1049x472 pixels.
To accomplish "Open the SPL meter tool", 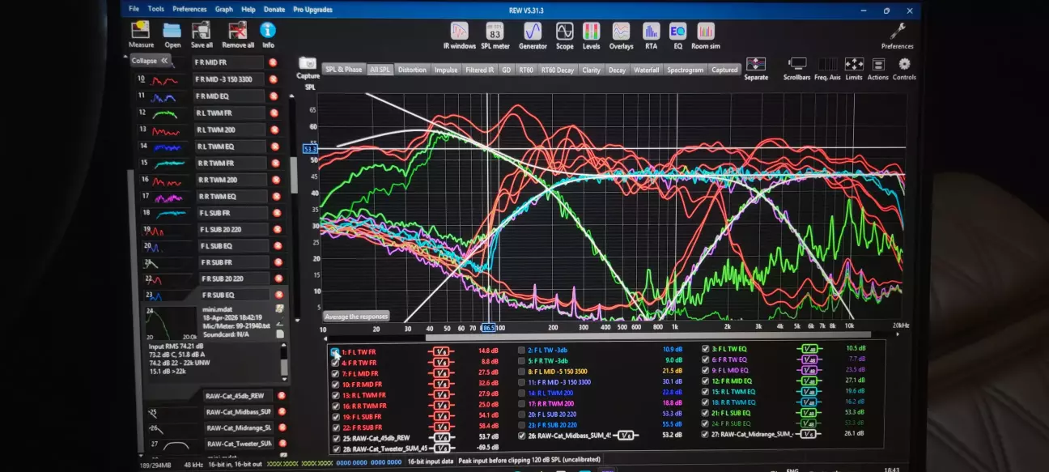I will coord(495,32).
